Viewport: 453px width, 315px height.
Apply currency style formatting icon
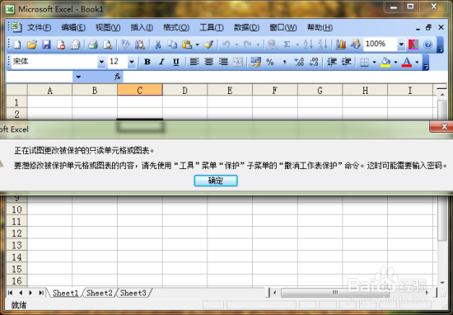pyautogui.click(x=255, y=62)
